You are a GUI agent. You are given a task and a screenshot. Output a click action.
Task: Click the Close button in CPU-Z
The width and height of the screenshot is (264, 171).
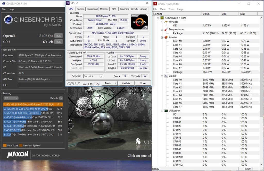coord(143,83)
